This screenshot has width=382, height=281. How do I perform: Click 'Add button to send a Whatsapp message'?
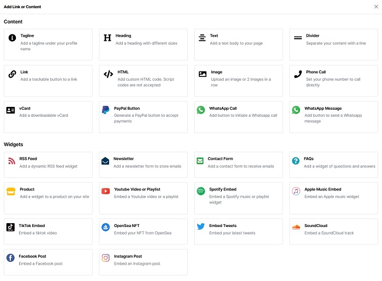(333, 118)
